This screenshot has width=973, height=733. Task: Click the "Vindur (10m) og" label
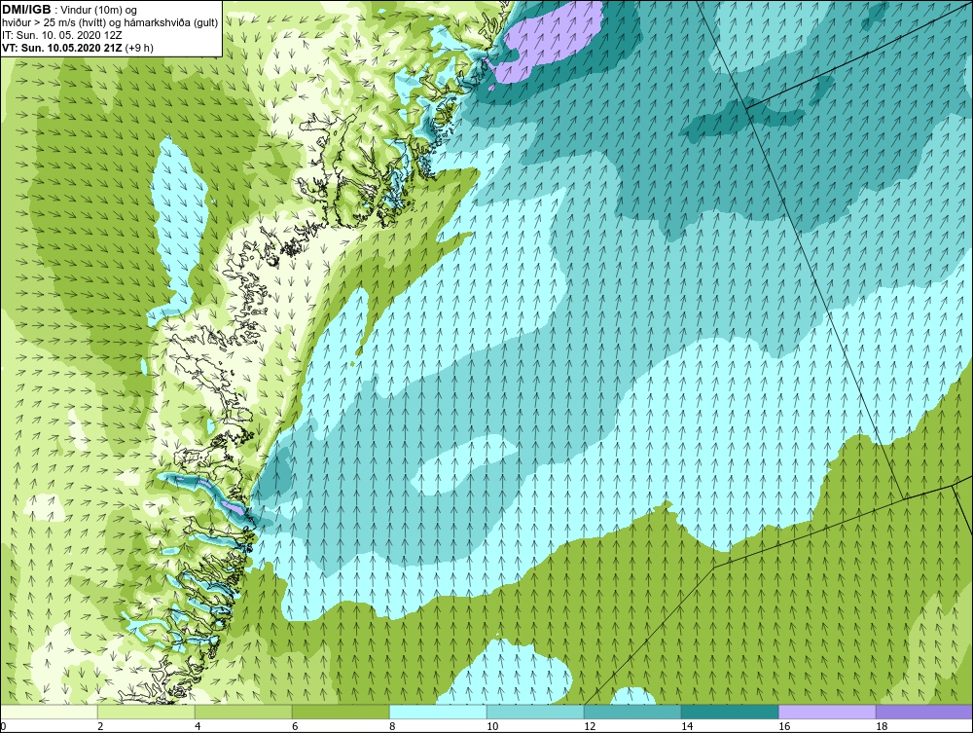99,11
